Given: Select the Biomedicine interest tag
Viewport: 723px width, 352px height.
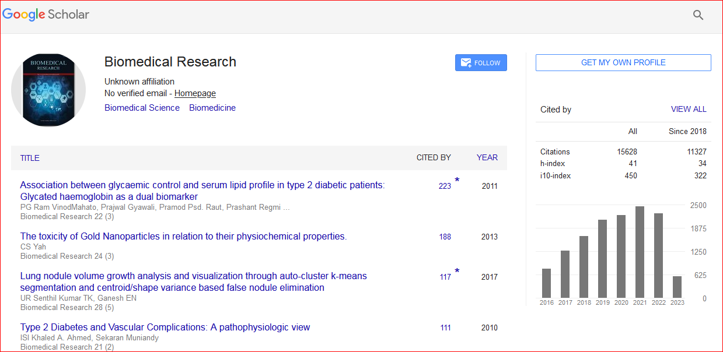Looking at the screenshot, I should pos(212,108).
